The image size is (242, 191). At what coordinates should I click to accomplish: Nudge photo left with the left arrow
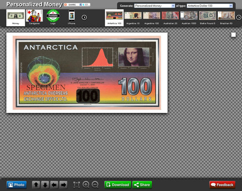coord(54,185)
